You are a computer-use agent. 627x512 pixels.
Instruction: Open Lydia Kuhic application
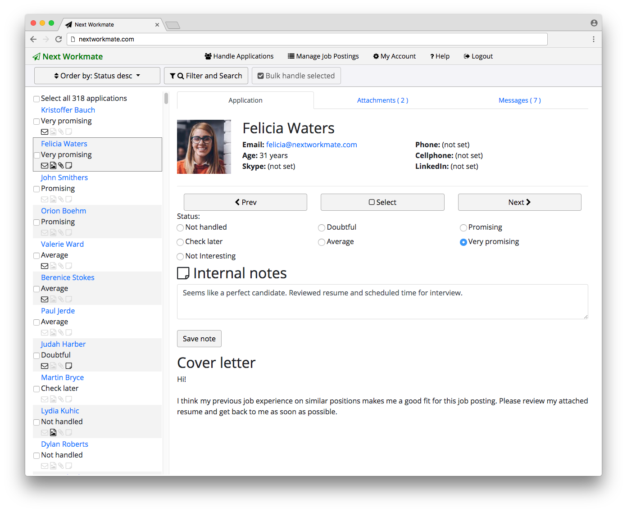click(60, 411)
